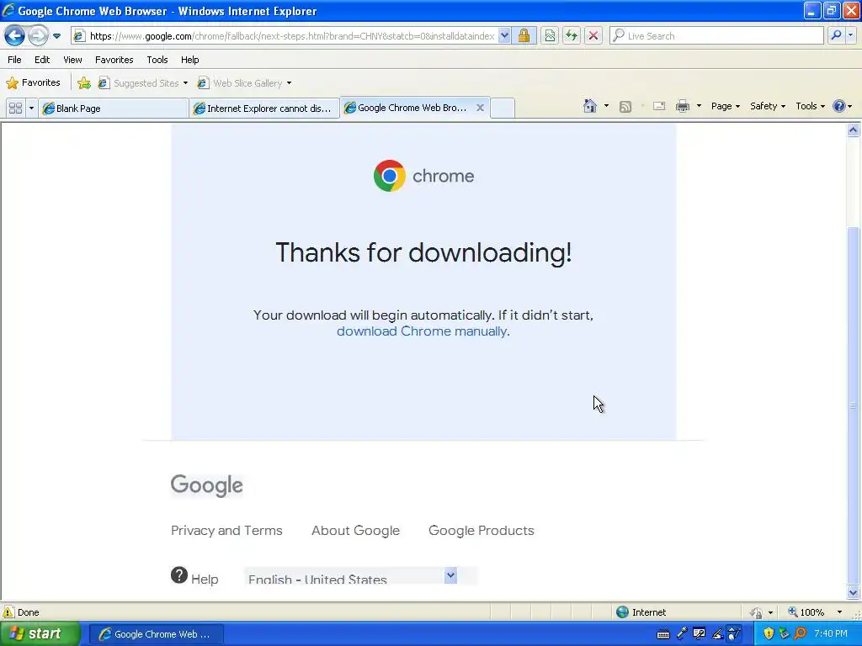
Task: Open the View menu
Action: pos(72,60)
